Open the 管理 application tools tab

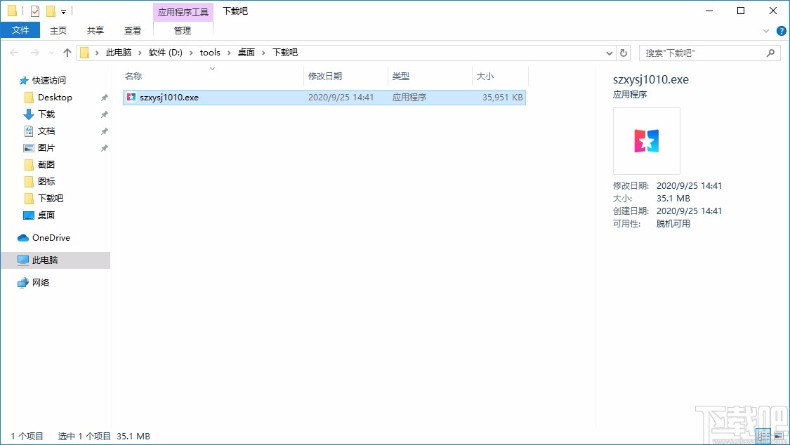pyautogui.click(x=183, y=30)
